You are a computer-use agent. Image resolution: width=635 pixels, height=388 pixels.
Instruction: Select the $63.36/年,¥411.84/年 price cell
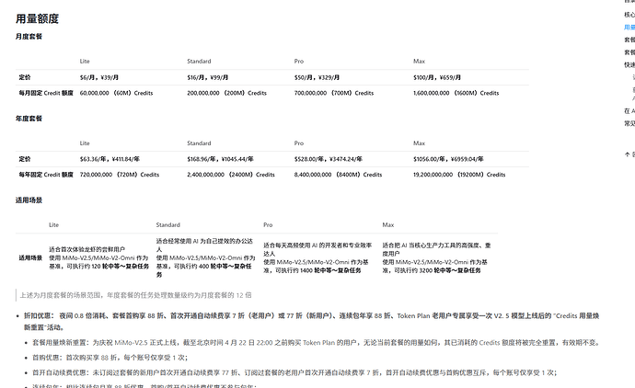click(110, 159)
